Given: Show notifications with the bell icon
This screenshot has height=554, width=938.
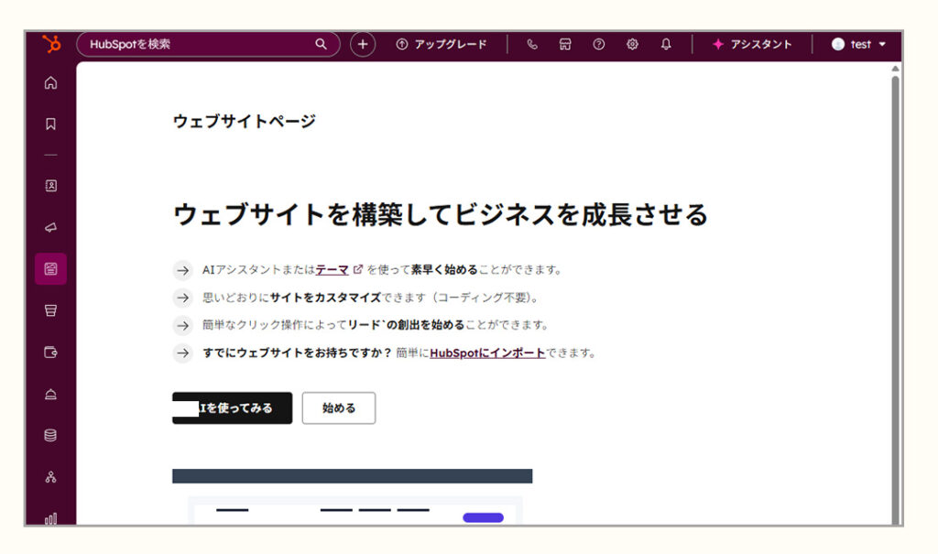Looking at the screenshot, I should click(x=666, y=44).
